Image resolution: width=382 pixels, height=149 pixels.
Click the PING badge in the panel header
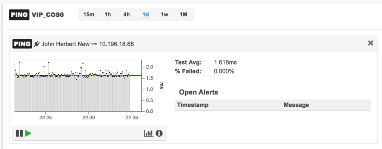[x=22, y=44]
